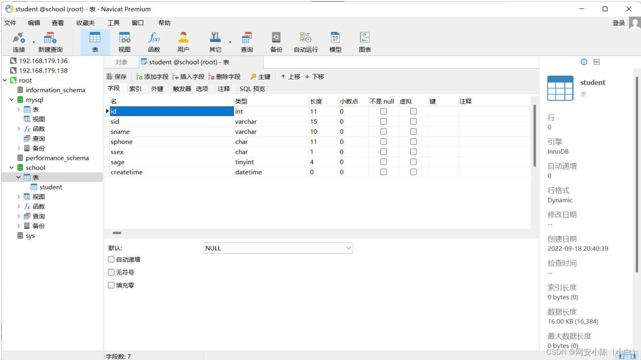Open the 模型 (Model) toolbar icon

[x=335, y=42]
